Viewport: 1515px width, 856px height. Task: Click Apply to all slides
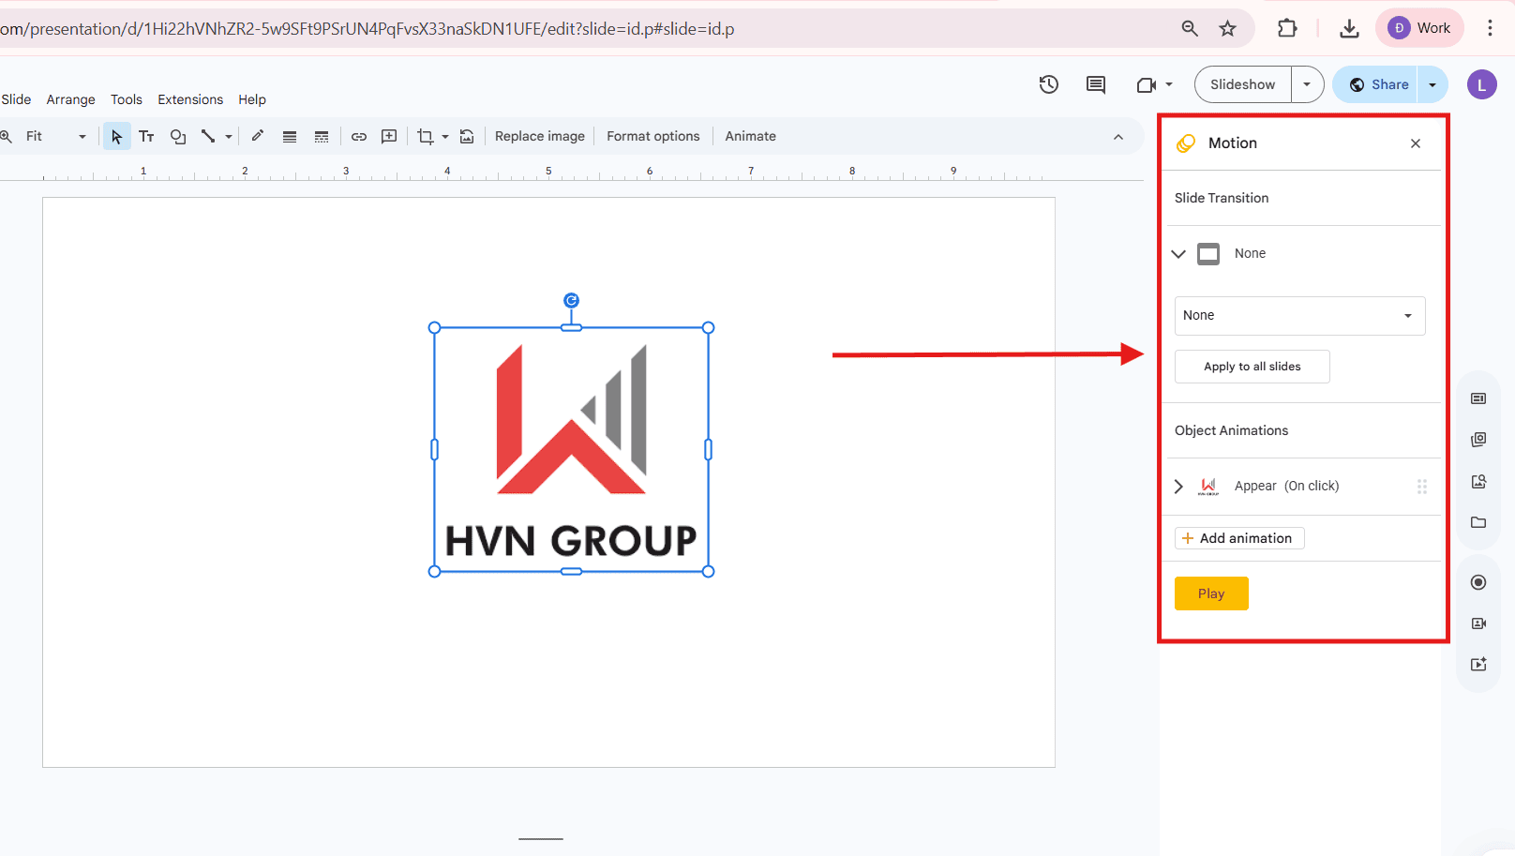1252,366
